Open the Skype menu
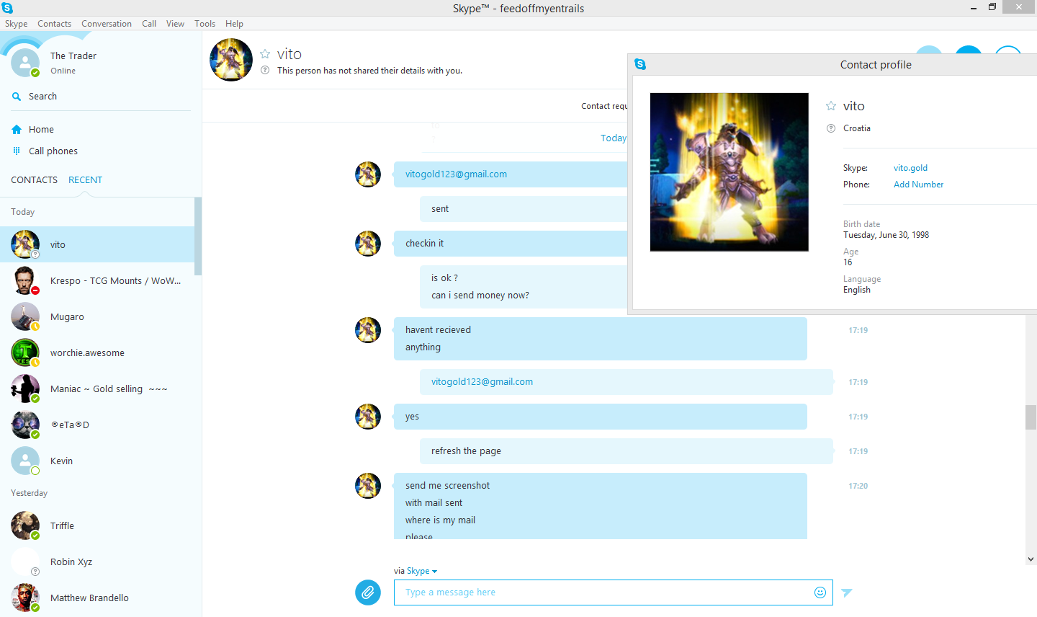The height and width of the screenshot is (617, 1037). click(x=17, y=24)
